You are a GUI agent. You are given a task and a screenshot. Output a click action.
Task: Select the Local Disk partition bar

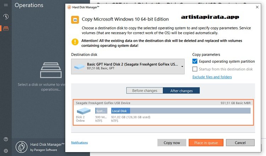tap(181, 111)
